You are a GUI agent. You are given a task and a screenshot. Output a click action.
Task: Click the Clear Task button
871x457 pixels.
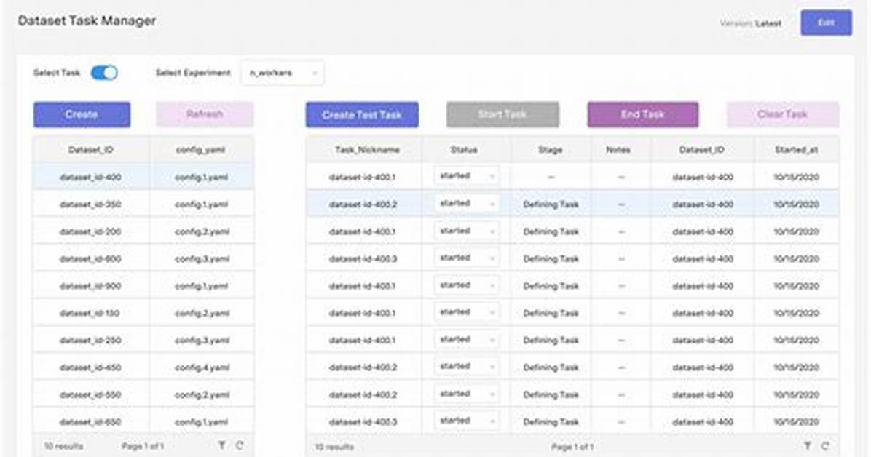(783, 114)
